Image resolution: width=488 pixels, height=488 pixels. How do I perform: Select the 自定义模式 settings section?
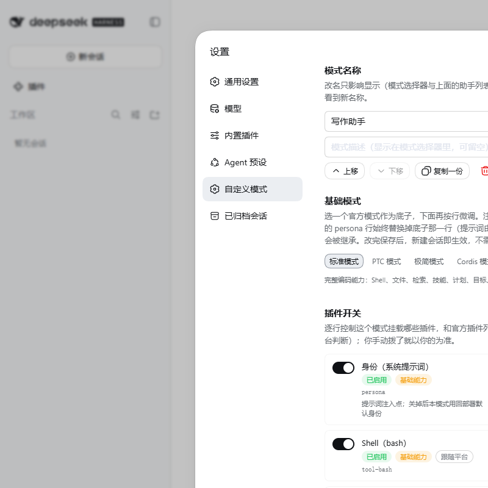coord(253,189)
